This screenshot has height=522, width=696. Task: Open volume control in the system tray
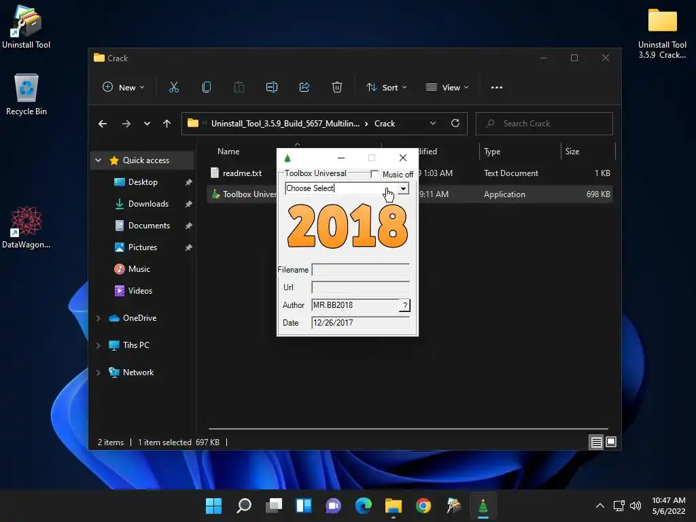[636, 506]
